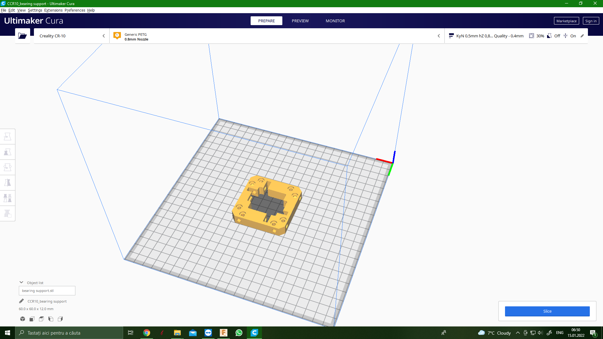Screen dimensions: 603x339
Task: Switch to 3D perspective view cube icon
Action: tap(23, 319)
